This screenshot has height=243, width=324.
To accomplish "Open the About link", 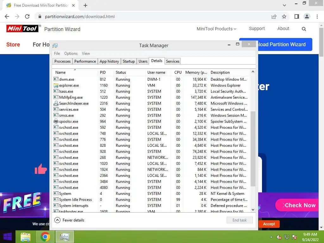I will pyautogui.click(x=283, y=28).
